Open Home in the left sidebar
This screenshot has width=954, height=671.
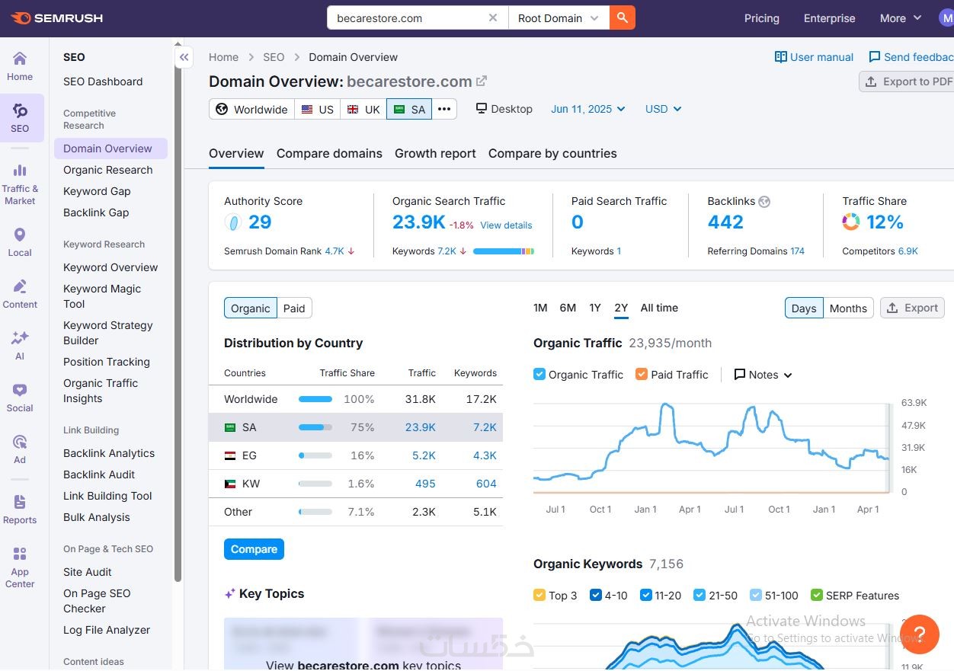(20, 66)
